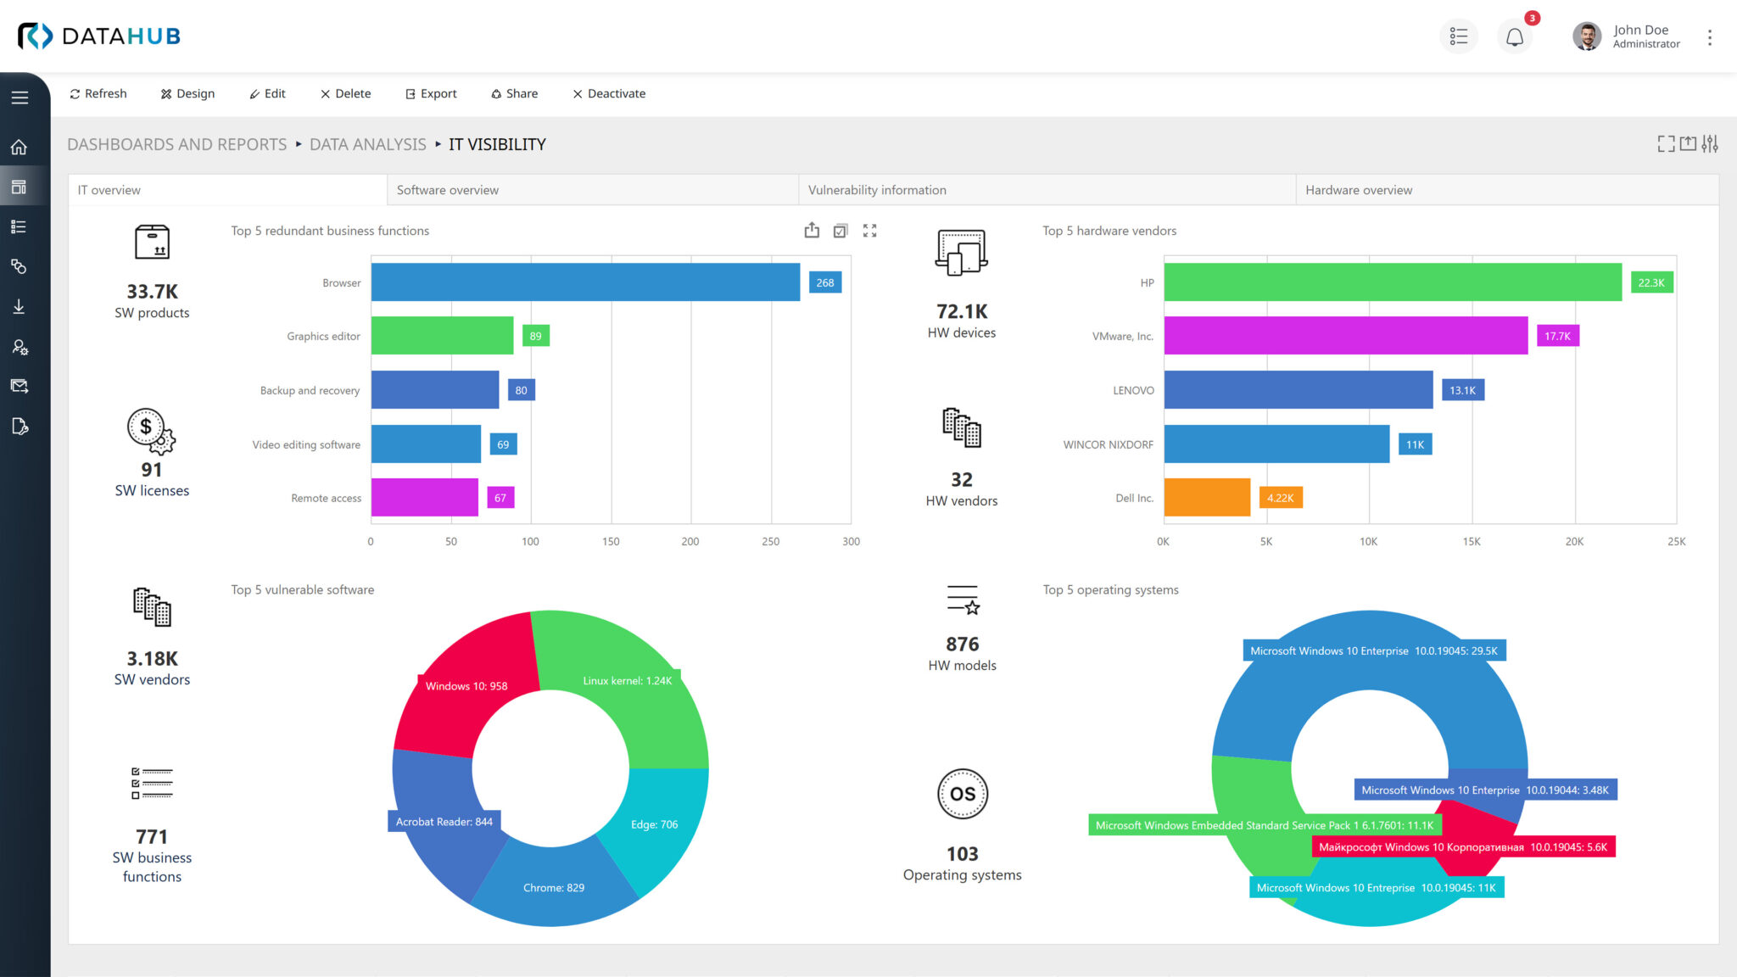The height and width of the screenshot is (977, 1737).
Task: Open the task list icon in header
Action: [1459, 36]
